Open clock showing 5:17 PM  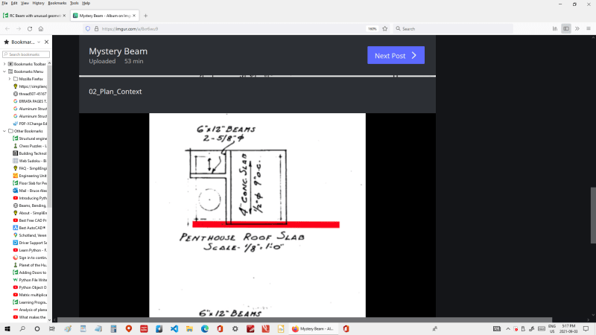click(x=568, y=329)
